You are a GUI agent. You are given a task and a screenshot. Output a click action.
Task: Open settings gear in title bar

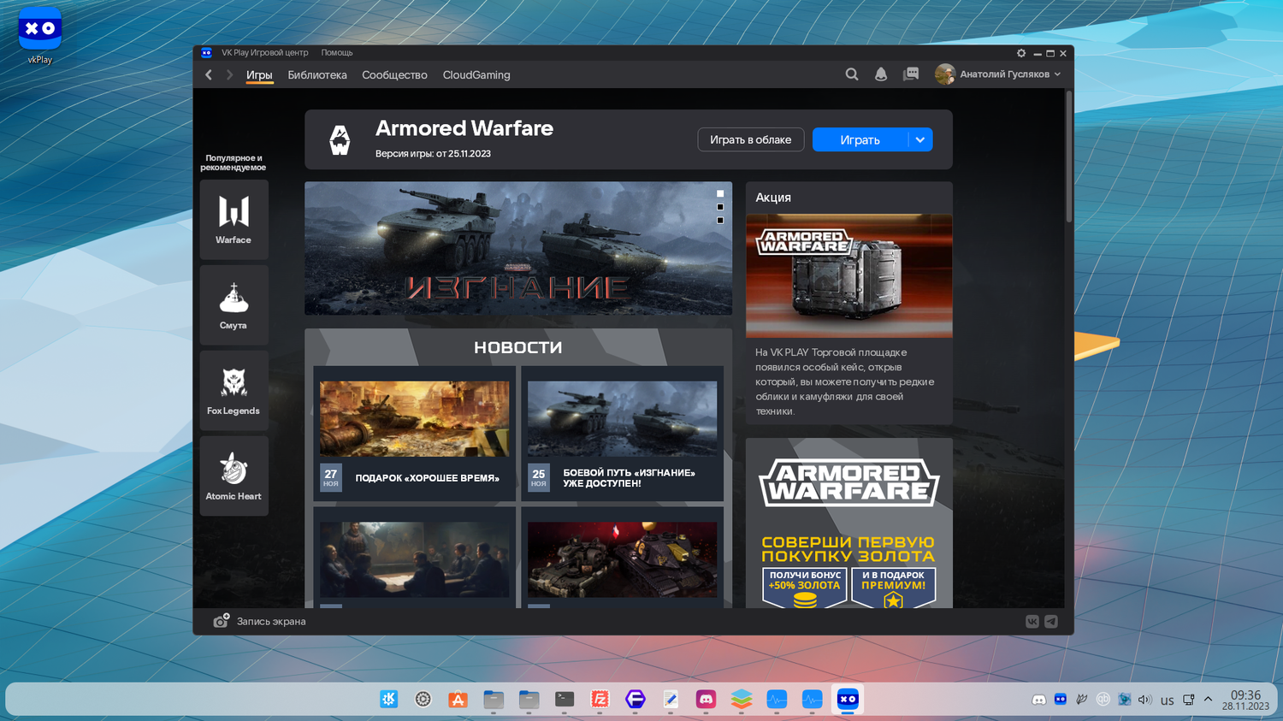coord(1021,53)
